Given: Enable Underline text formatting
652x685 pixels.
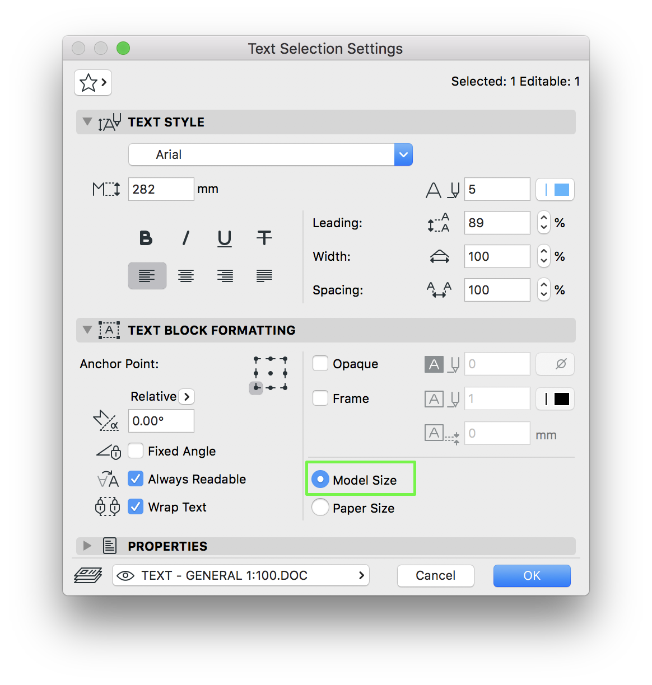Looking at the screenshot, I should point(225,238).
